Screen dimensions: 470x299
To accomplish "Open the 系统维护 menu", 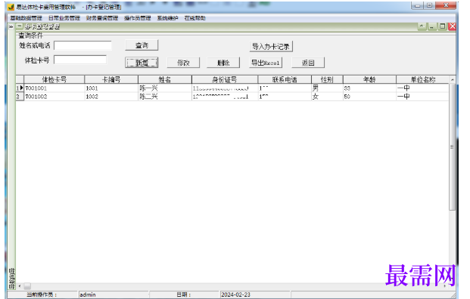I will pyautogui.click(x=167, y=18).
